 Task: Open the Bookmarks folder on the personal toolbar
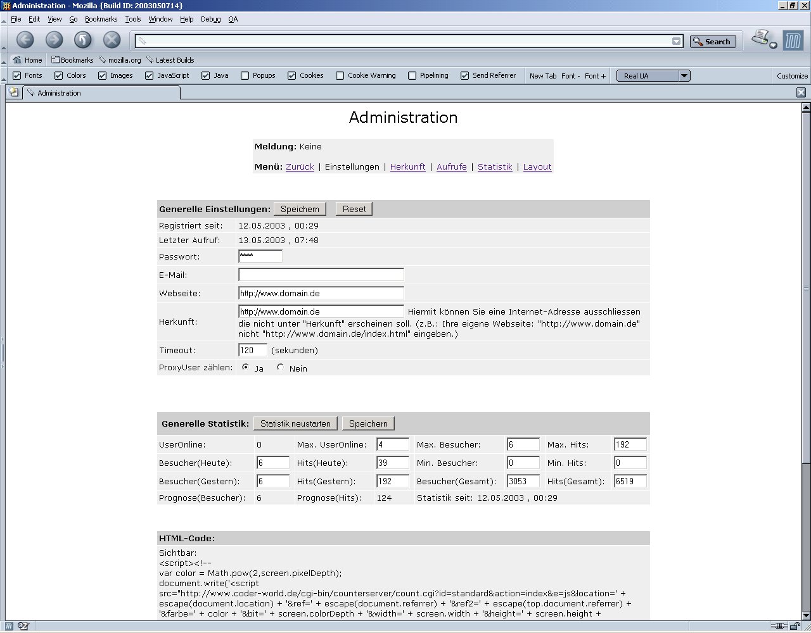72,60
